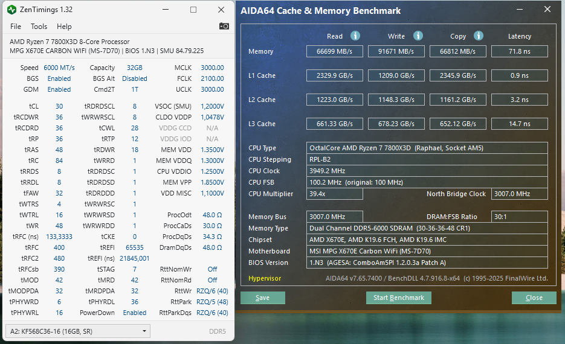The image size is (565, 344).
Task: Click the L1 Cache Read value 2329.9 GB/s
Action: [x=334, y=75]
